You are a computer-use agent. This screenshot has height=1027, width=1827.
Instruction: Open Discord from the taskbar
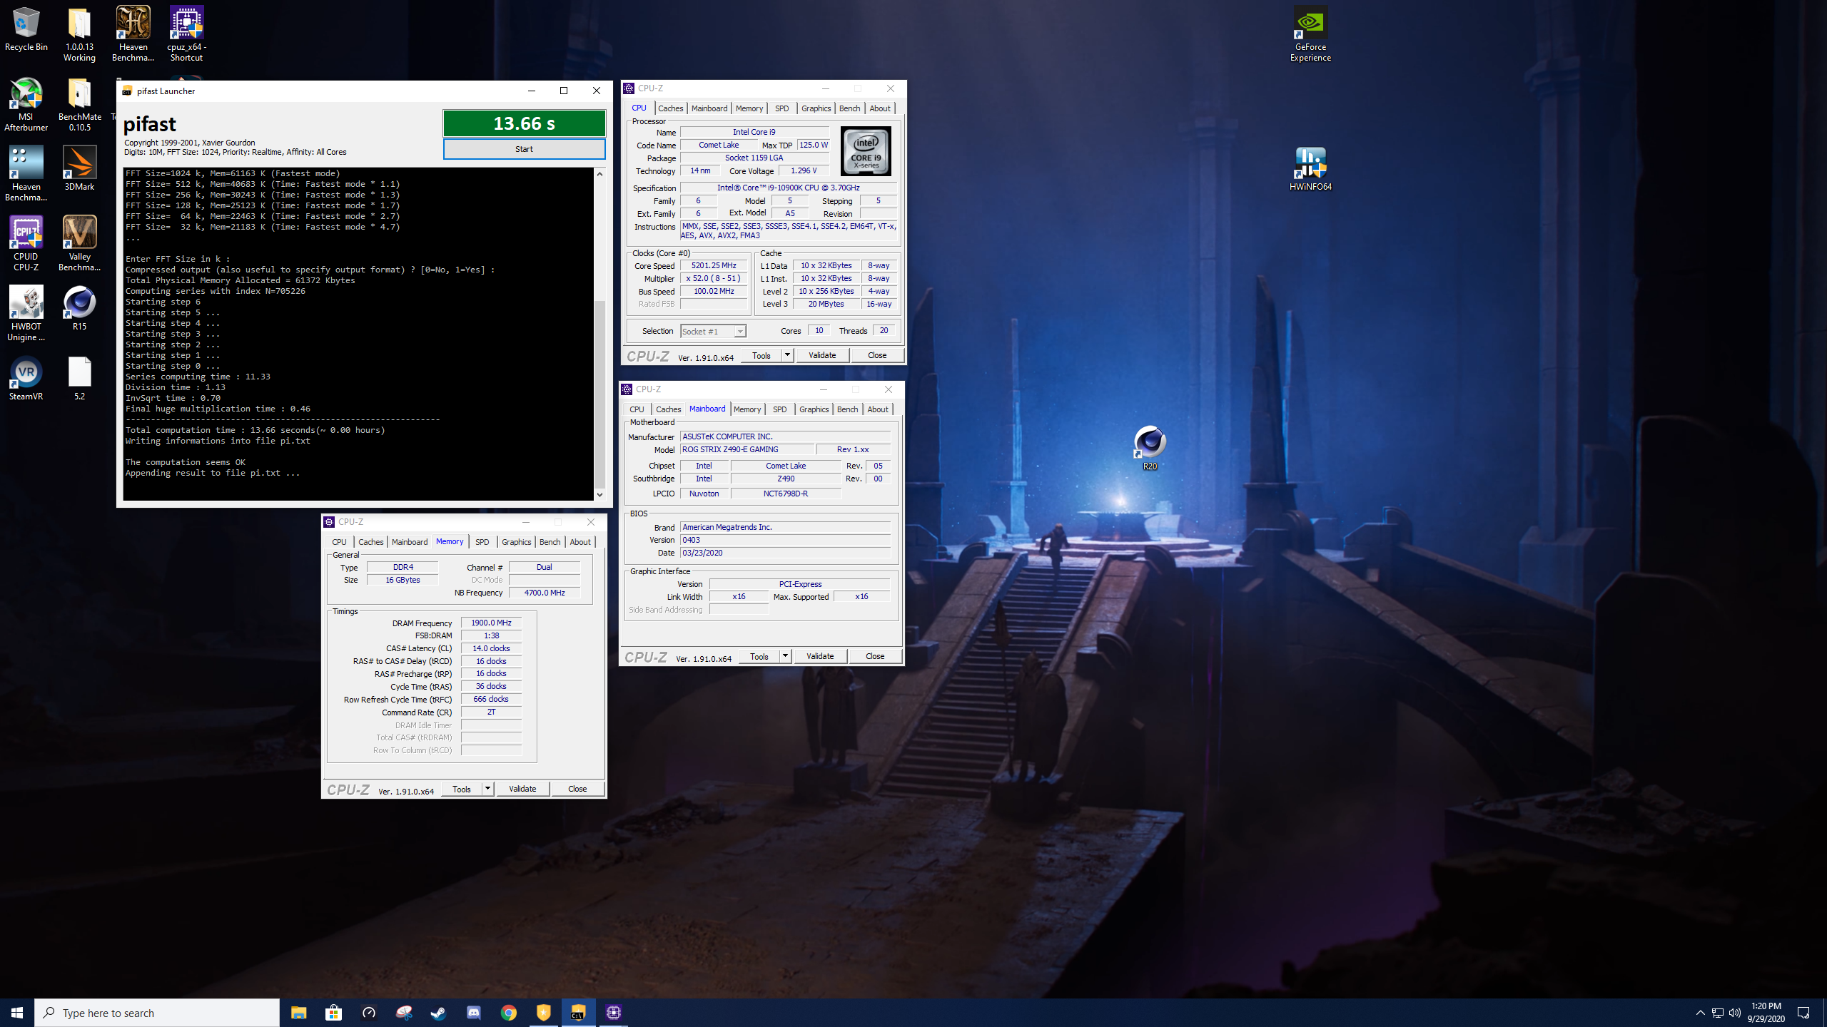[473, 1013]
